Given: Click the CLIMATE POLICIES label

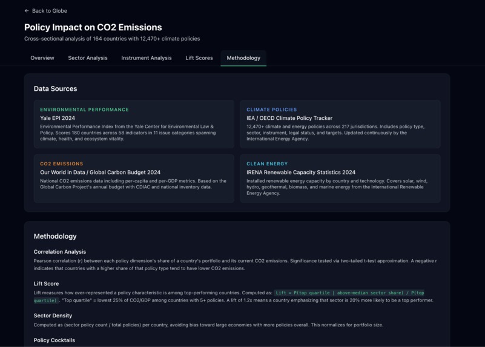Looking at the screenshot, I should pos(272,110).
